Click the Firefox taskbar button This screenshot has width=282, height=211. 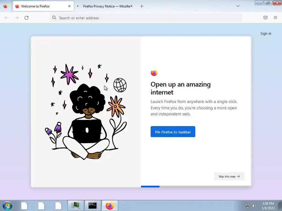[110, 206]
